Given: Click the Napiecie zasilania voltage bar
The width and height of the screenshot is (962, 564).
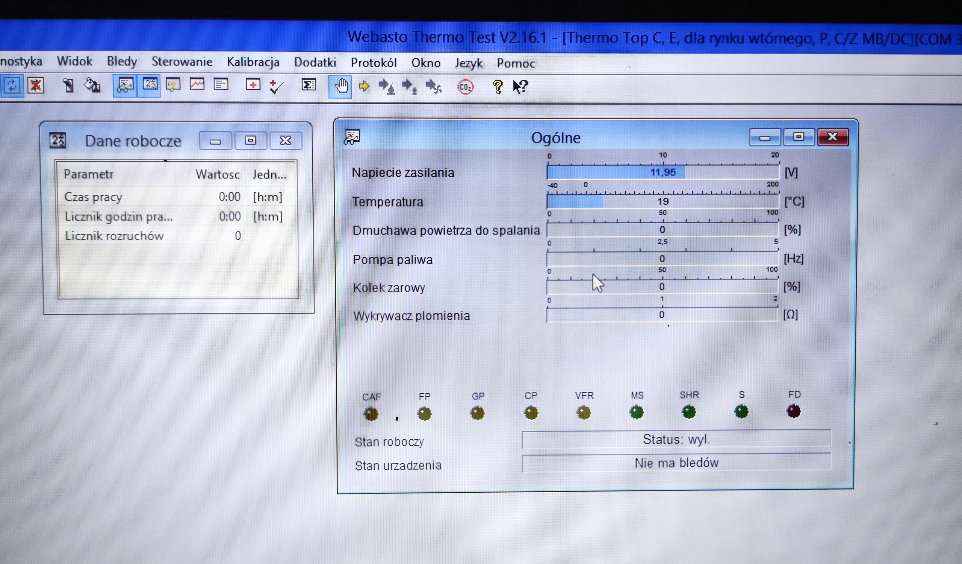Looking at the screenshot, I should coord(663,172).
